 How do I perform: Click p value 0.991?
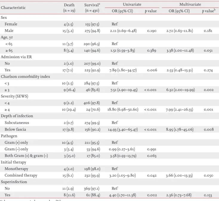point(152,149)
